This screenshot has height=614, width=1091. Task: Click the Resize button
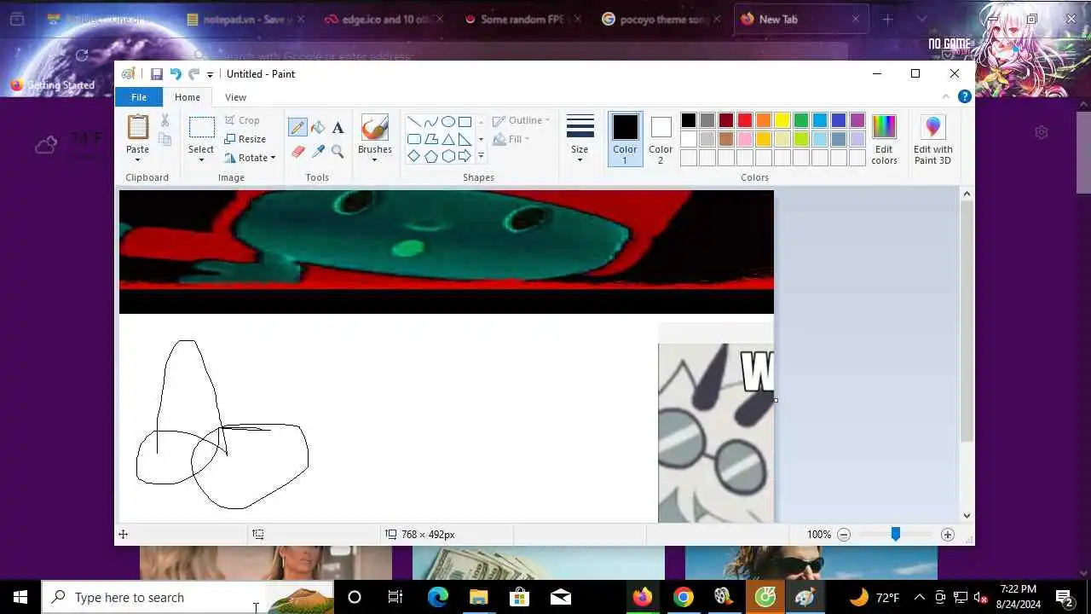245,139
